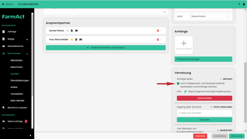
Task: Uncheck Kann Feldgrenzen und Streckenverläufe bearbeiten checkbox
Action: [178, 83]
